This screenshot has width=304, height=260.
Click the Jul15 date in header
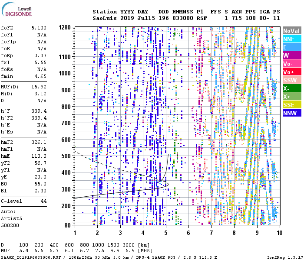146,18
